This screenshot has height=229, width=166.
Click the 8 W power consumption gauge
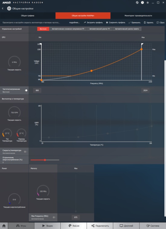coord(14,199)
